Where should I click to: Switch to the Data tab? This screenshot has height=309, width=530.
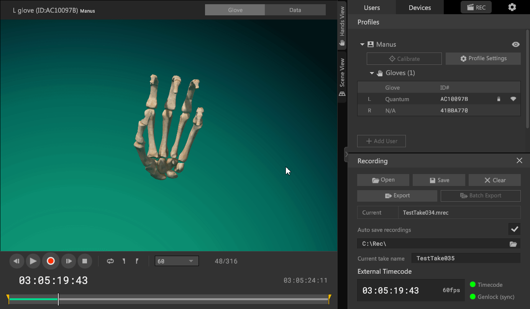[x=295, y=10]
